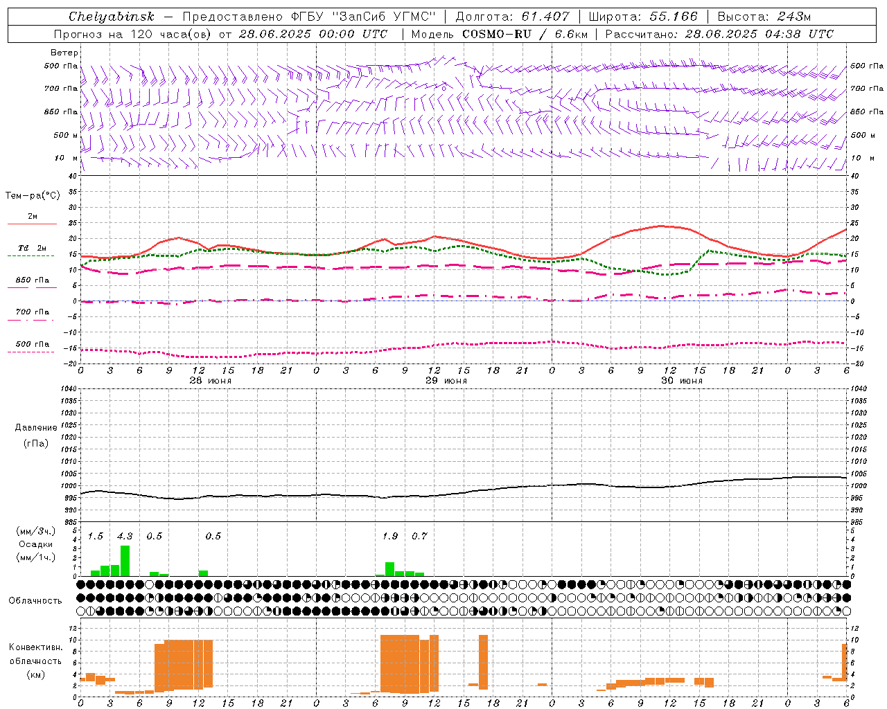
Task: Click the Td 2м dew point legend entry
Action: coord(33,248)
